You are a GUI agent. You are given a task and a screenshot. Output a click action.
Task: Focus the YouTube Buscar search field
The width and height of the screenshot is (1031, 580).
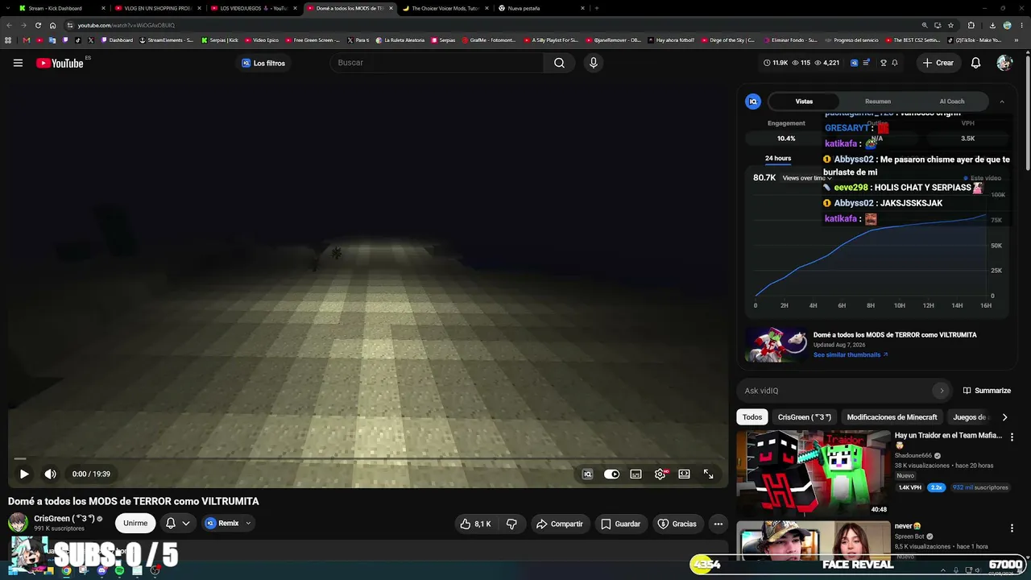(437, 63)
